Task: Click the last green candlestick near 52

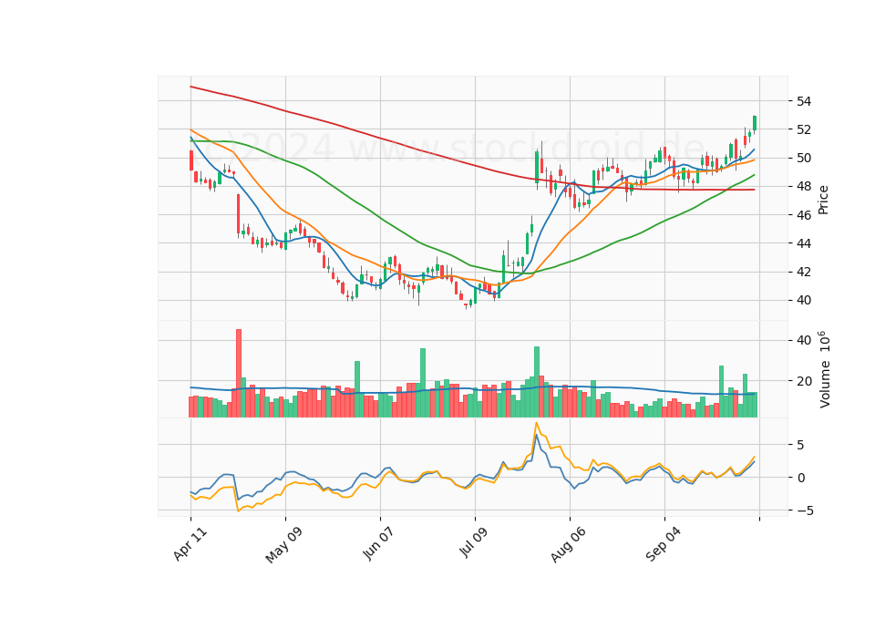Action: click(x=755, y=123)
